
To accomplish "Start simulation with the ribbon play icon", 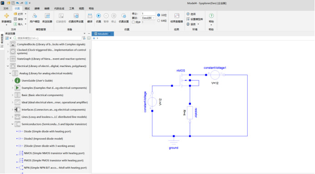I will point(99,15).
